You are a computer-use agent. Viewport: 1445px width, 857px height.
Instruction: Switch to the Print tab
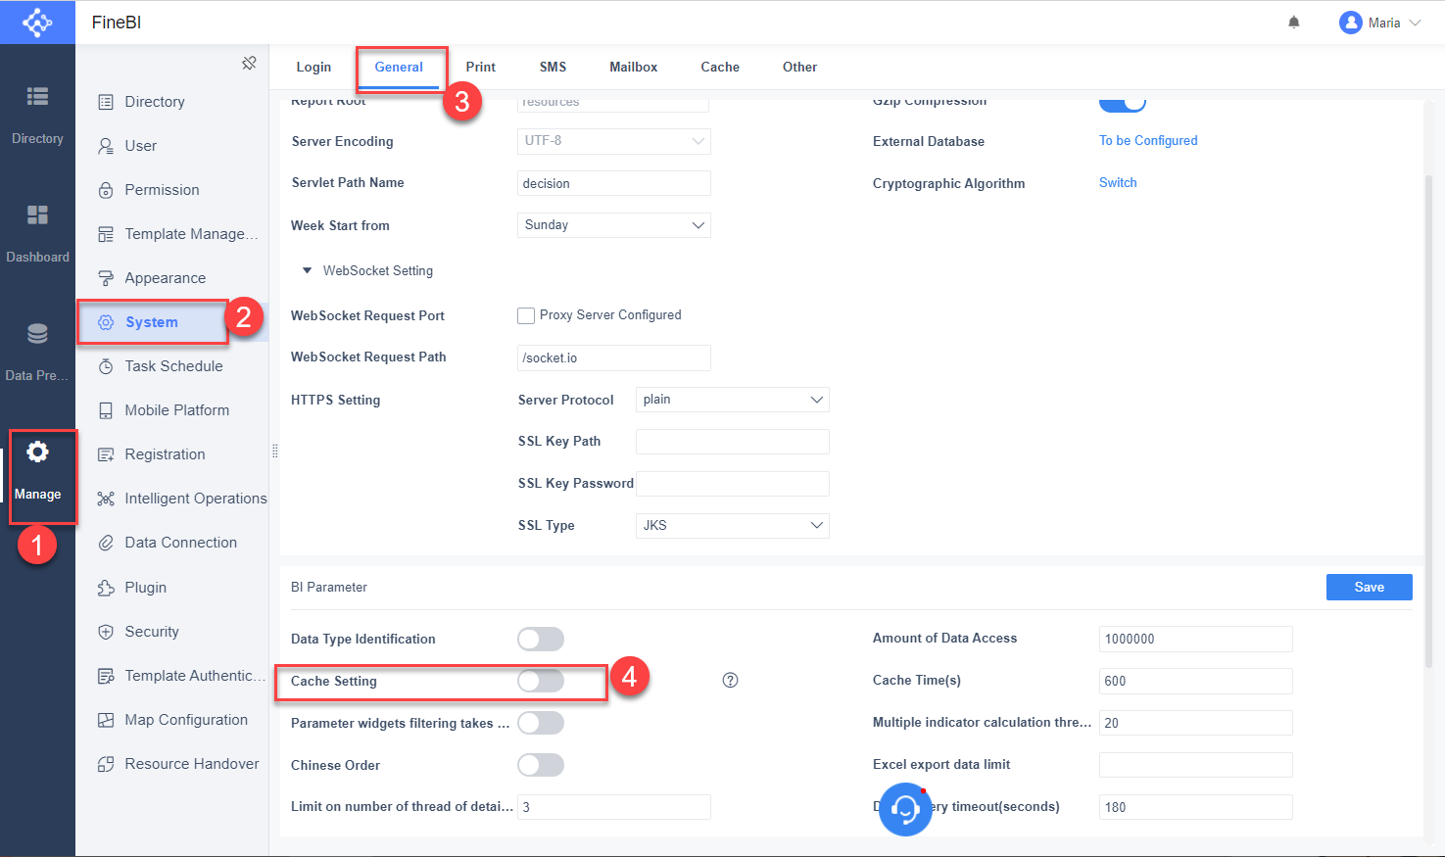(481, 68)
